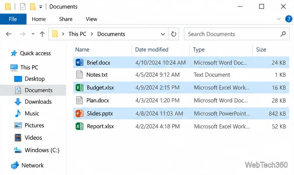Refresh the folder with the refresh icon
This screenshot has width=294, height=175.
coord(174,34)
